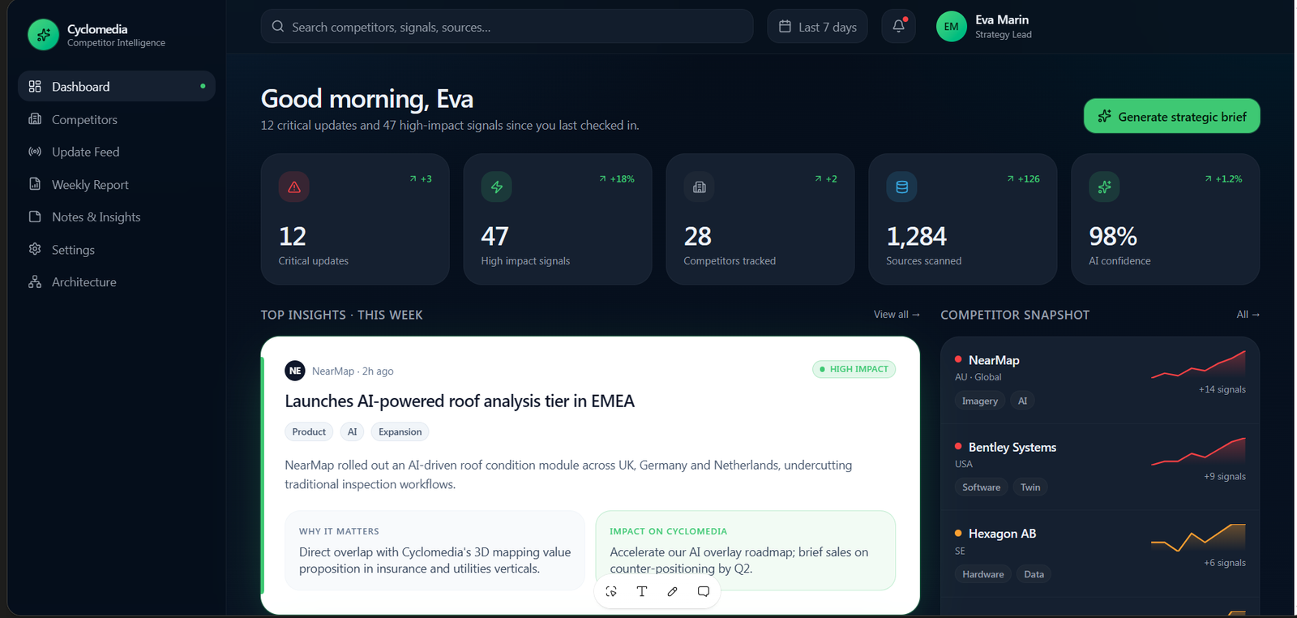Open Eva Marin profile name
The height and width of the screenshot is (618, 1297).
point(1002,19)
